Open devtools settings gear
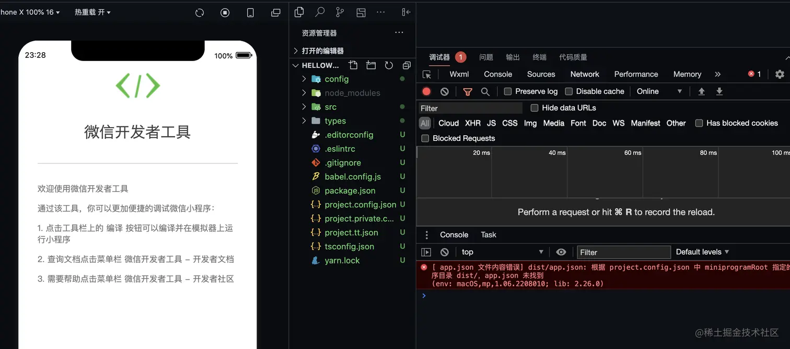 point(780,74)
